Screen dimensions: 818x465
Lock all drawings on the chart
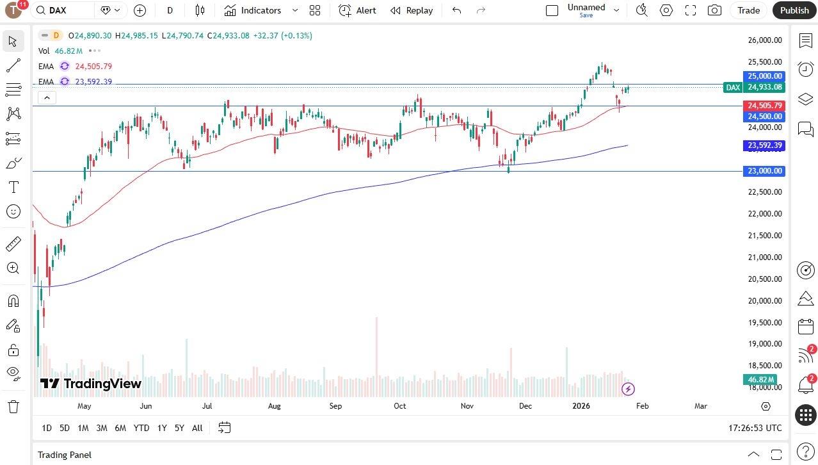tap(13, 350)
